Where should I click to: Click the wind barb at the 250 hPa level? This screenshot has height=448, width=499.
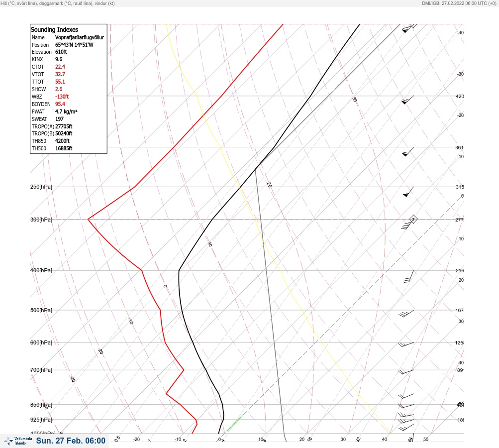click(x=408, y=192)
